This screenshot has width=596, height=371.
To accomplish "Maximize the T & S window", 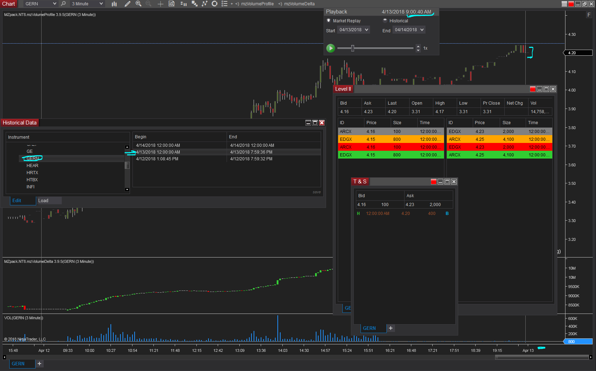I will pyautogui.click(x=447, y=182).
